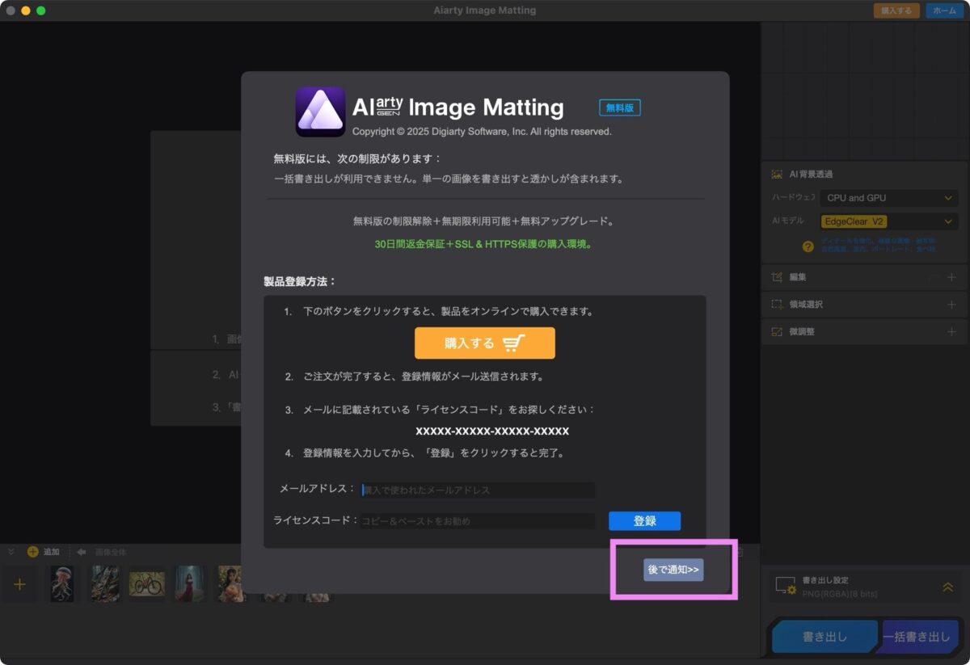970x665 pixels.
Task: Click the green 30日間返金保証 guarantee text
Action: [x=483, y=243]
